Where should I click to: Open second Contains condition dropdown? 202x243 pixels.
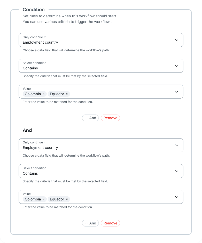tap(101, 171)
